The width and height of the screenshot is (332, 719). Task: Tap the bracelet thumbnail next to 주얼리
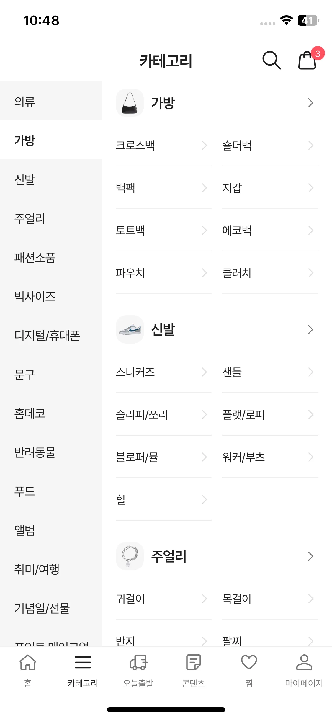click(130, 556)
